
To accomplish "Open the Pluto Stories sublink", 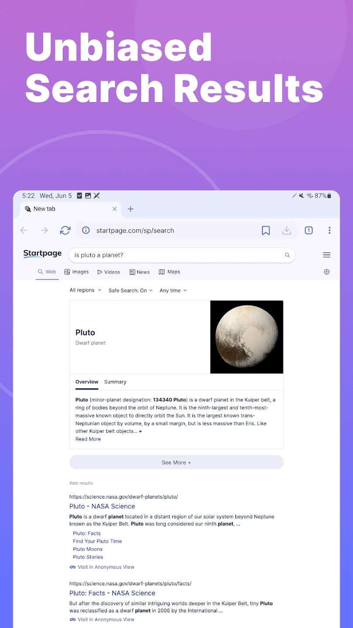I will click(x=88, y=557).
